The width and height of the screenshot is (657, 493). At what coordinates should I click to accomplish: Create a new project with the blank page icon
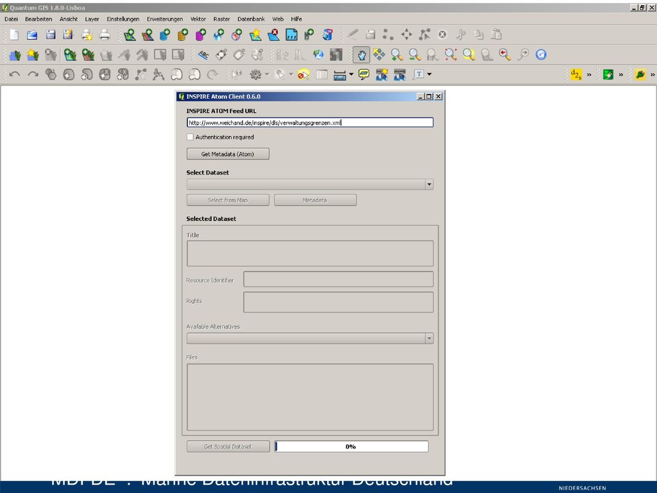[14, 35]
